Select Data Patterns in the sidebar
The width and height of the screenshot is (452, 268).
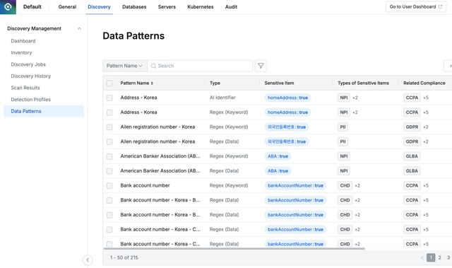coord(44,111)
